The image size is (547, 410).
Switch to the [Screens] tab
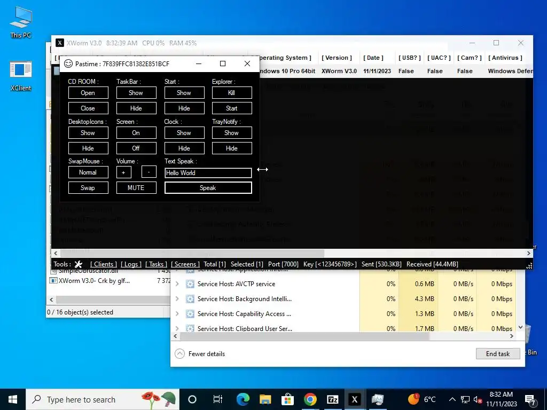(x=185, y=264)
